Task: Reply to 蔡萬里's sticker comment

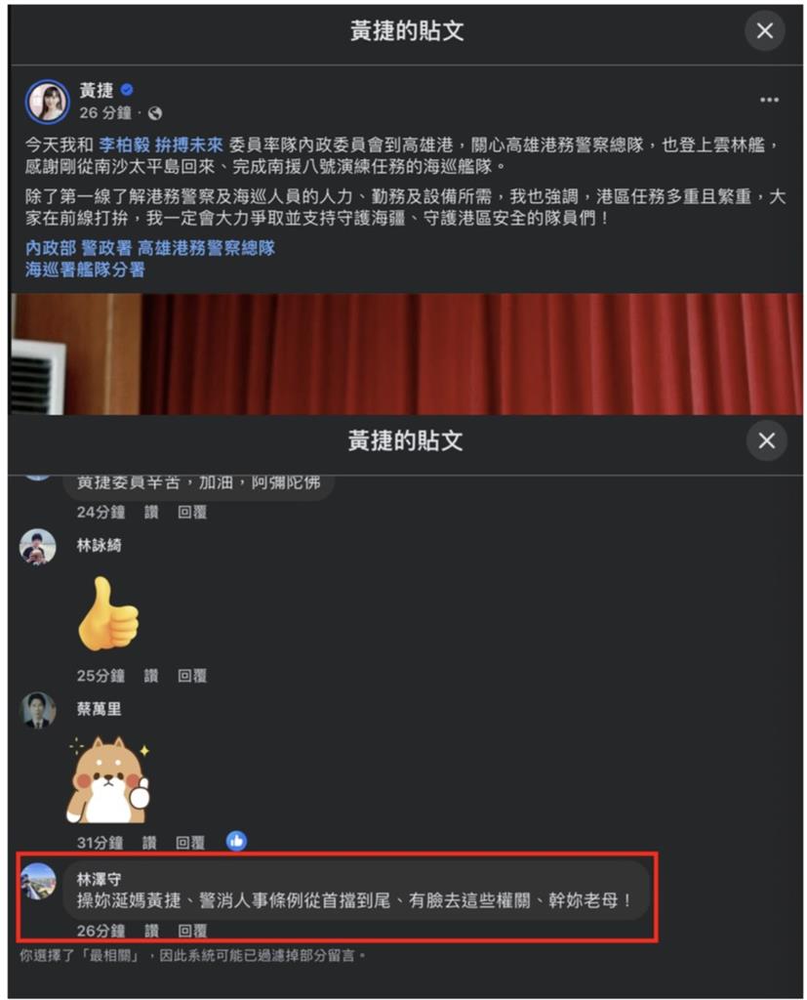Action: (x=190, y=843)
